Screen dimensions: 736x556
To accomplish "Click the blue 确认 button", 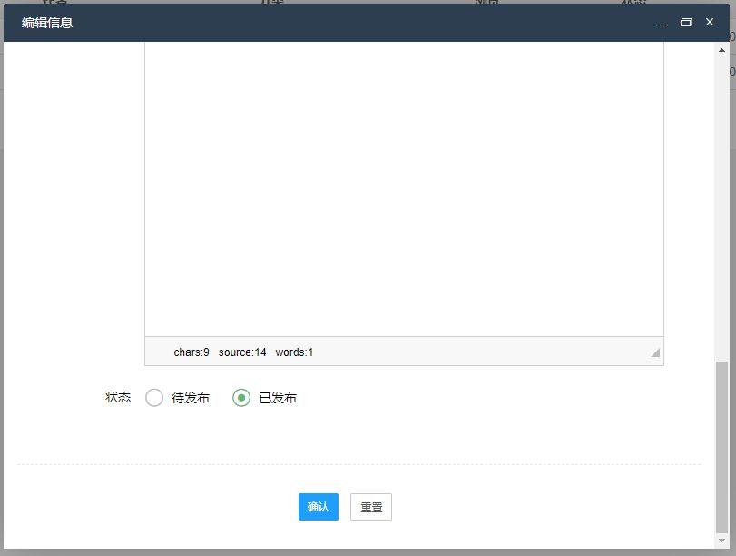I will [x=319, y=507].
